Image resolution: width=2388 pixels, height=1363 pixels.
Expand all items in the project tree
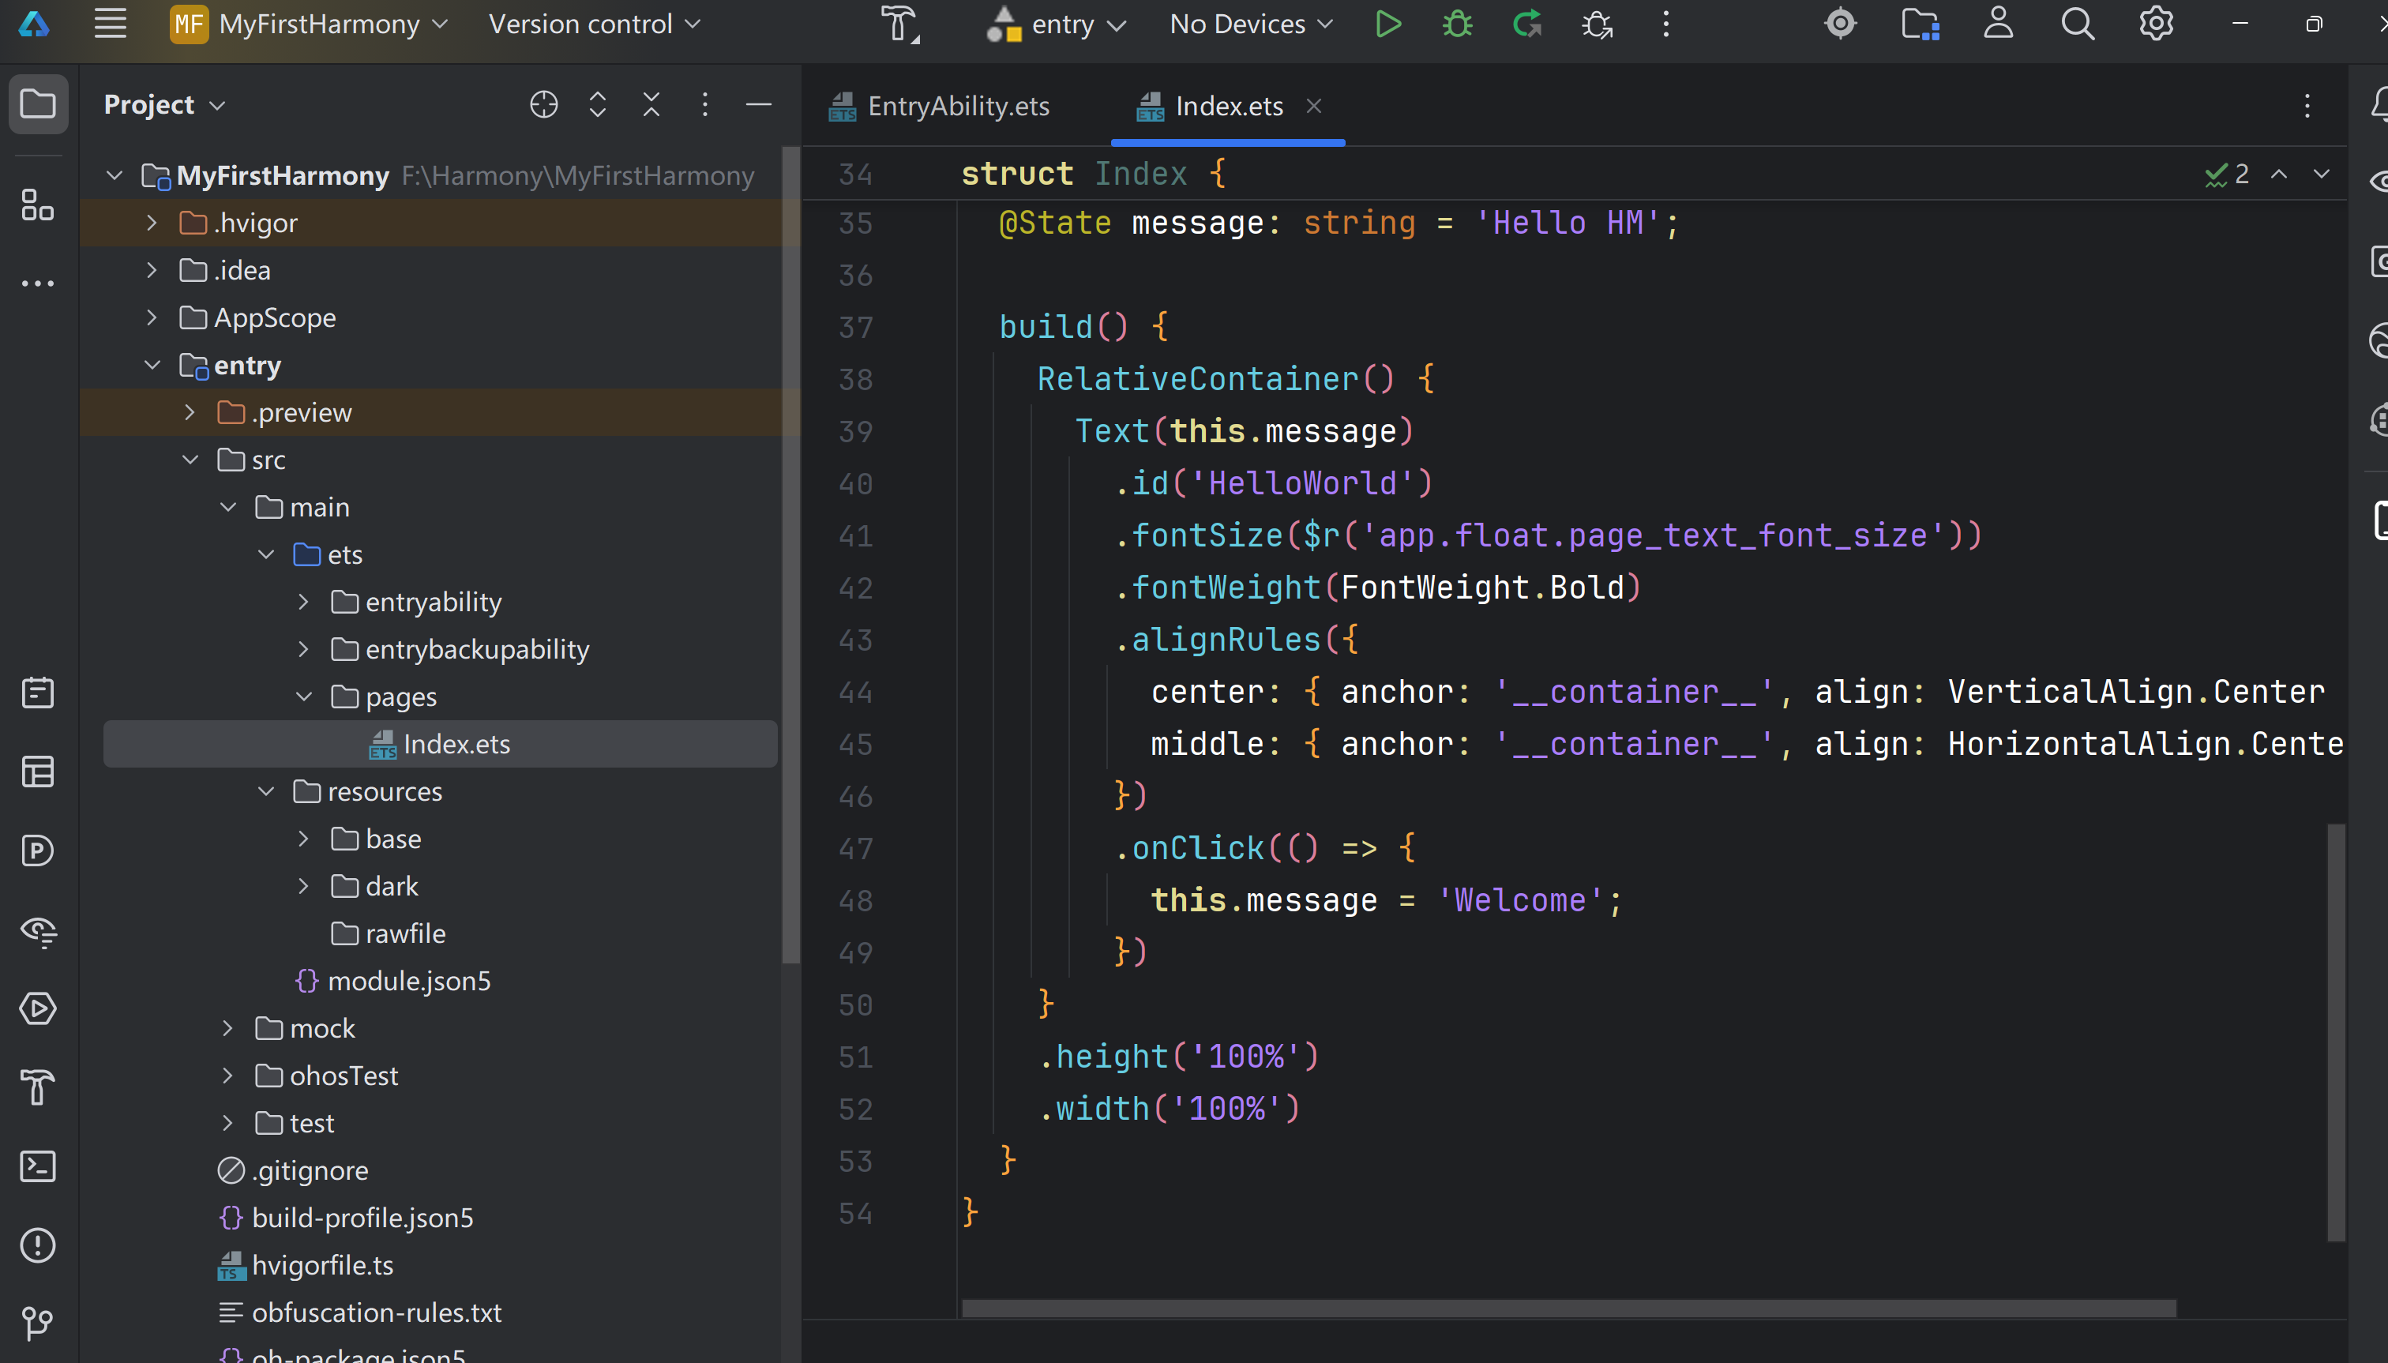597,105
